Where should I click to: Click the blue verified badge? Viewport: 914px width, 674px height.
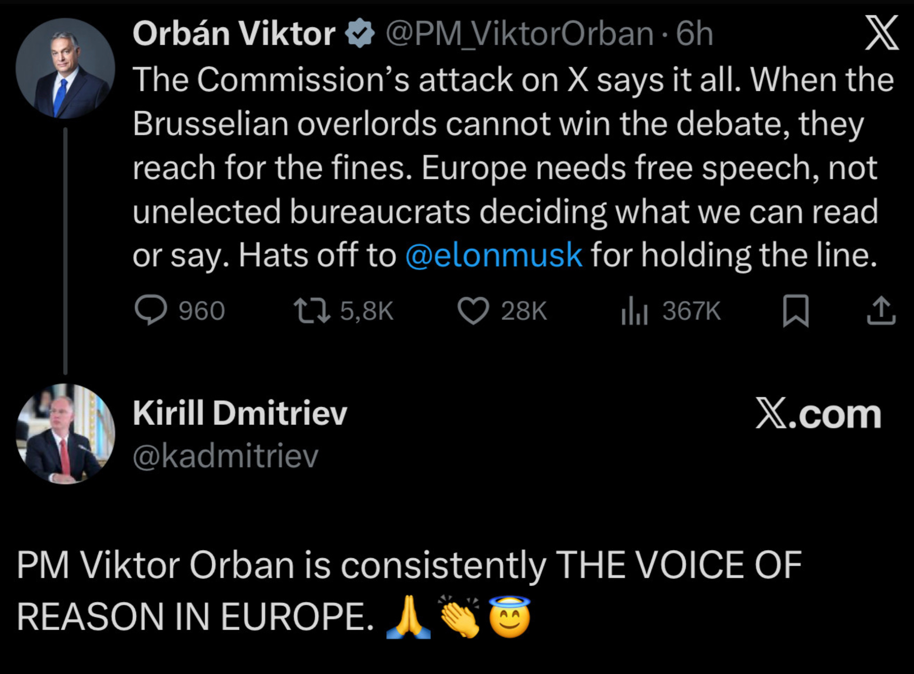pos(360,33)
